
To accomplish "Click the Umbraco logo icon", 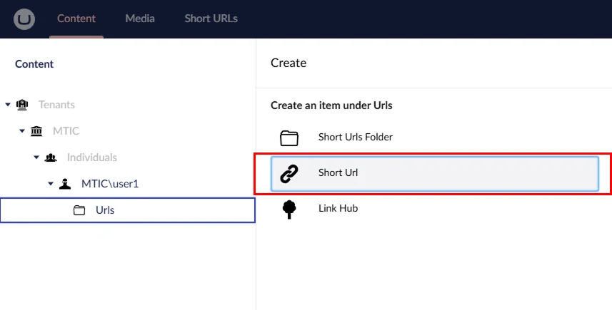I will [24, 19].
